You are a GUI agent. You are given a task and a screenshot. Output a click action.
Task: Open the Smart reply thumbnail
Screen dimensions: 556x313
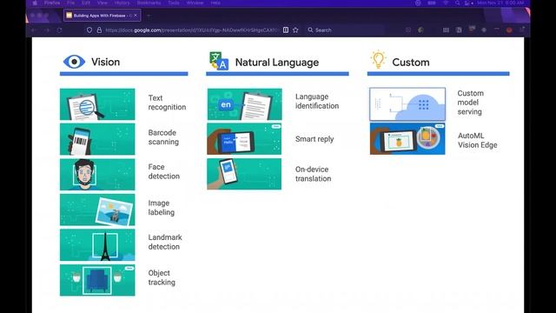(244, 139)
